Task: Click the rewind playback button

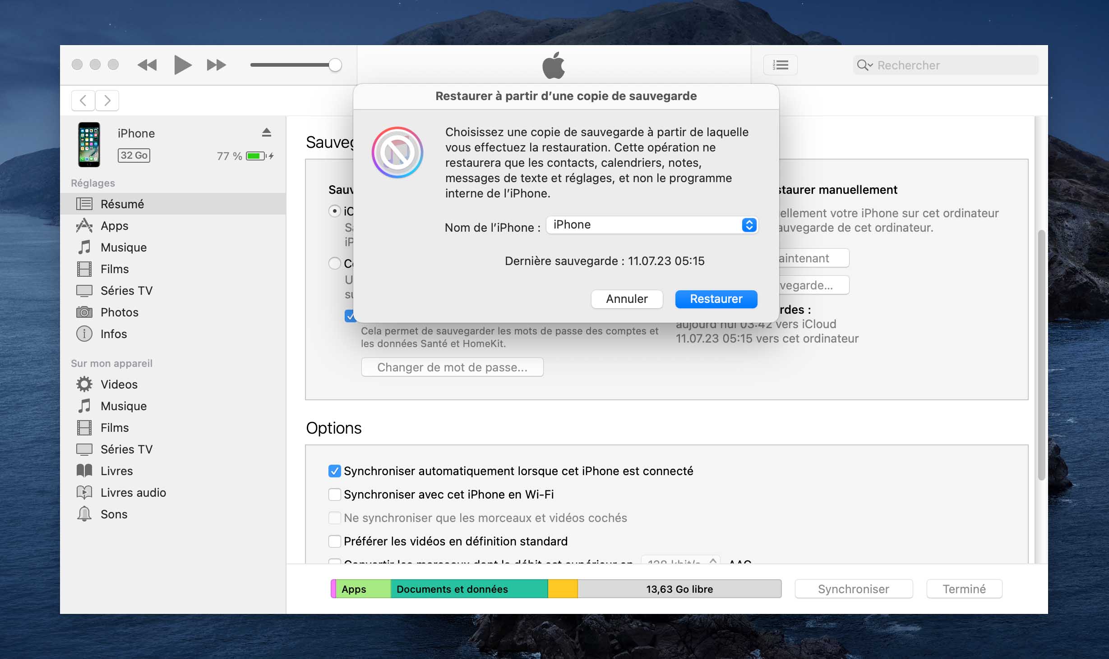Action: pos(147,65)
